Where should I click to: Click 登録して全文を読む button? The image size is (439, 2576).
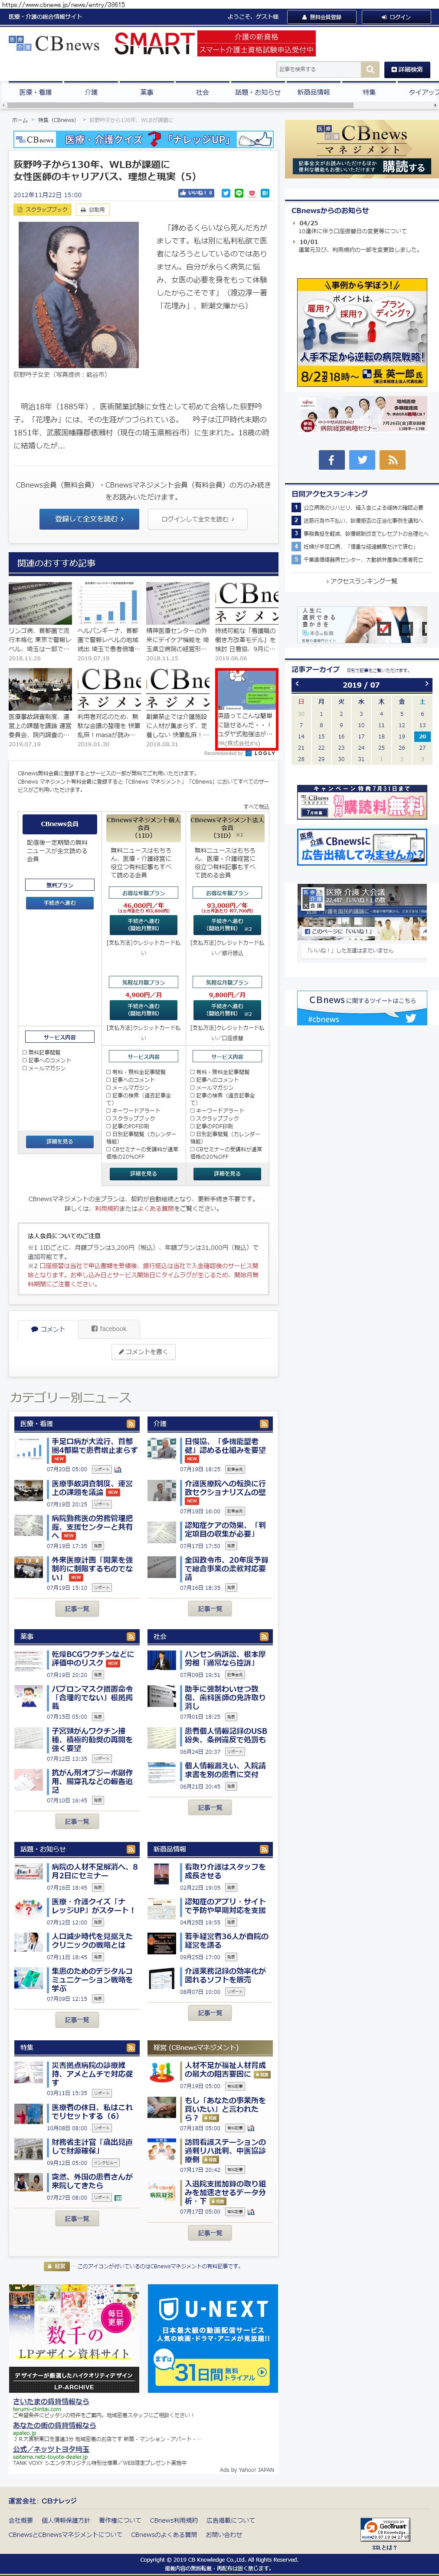pos(89,519)
